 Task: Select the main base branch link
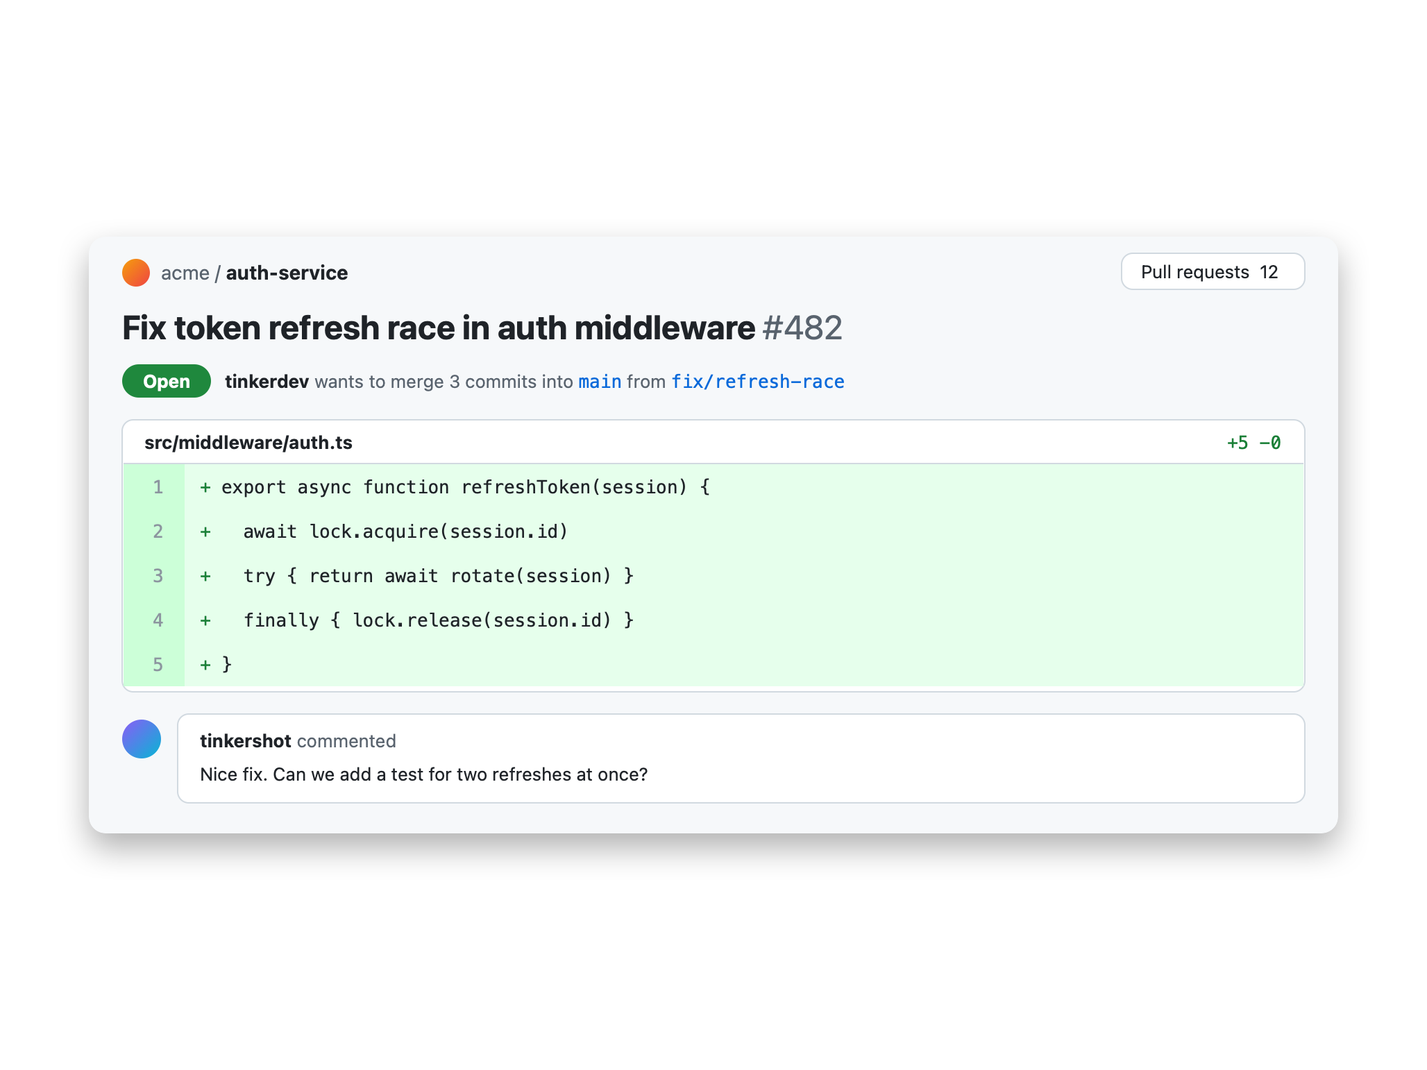point(600,382)
